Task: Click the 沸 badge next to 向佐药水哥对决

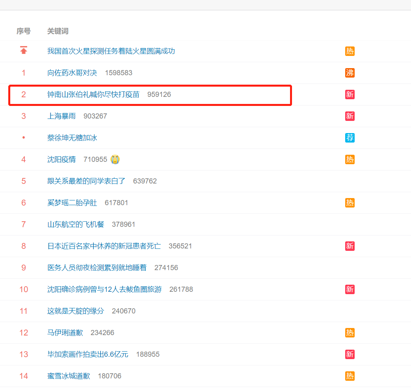Action: coord(350,73)
